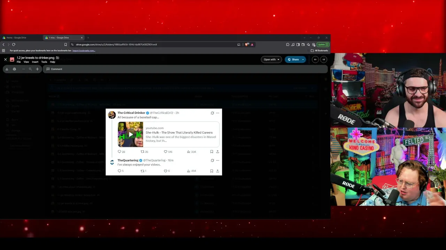Open the All Bookmarks folder

(x=320, y=51)
